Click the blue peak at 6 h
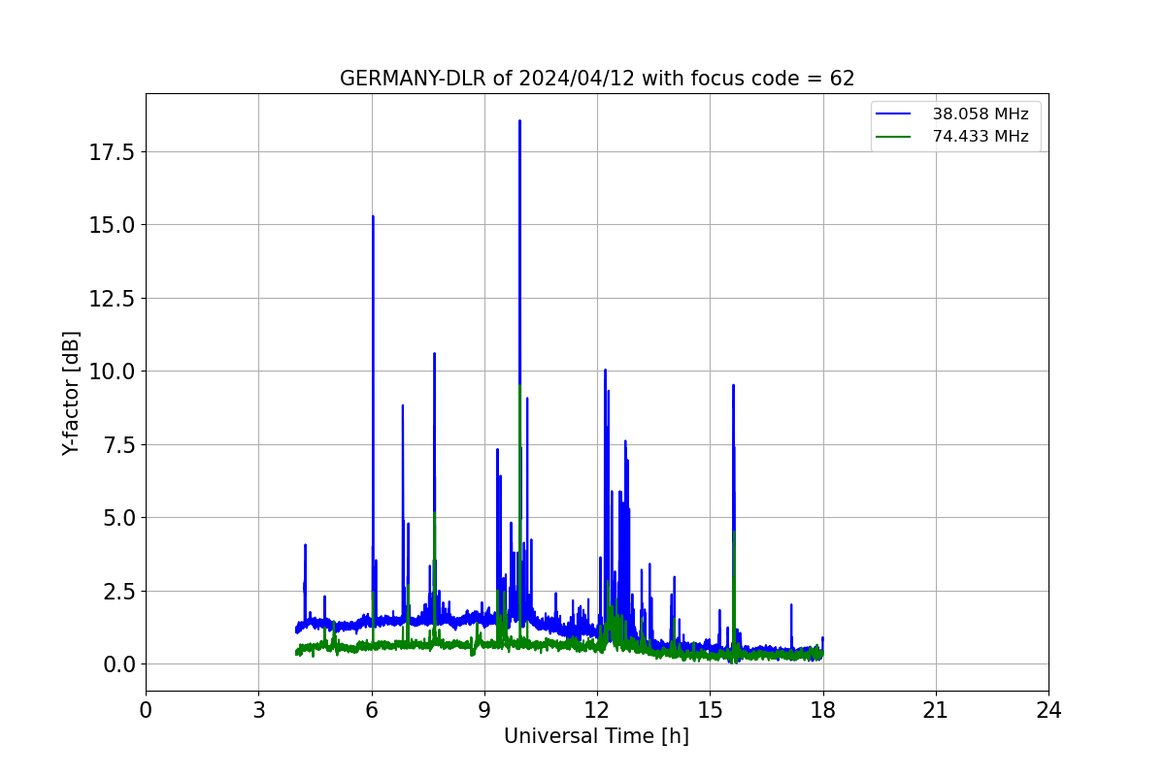Image resolution: width=1165 pixels, height=776 pixels. [373, 218]
